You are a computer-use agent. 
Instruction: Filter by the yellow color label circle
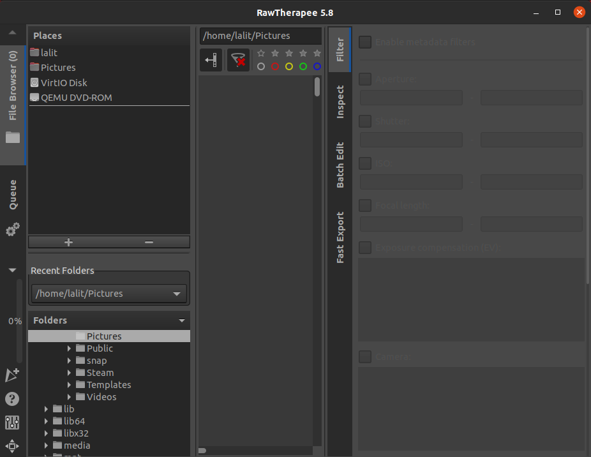tap(289, 66)
